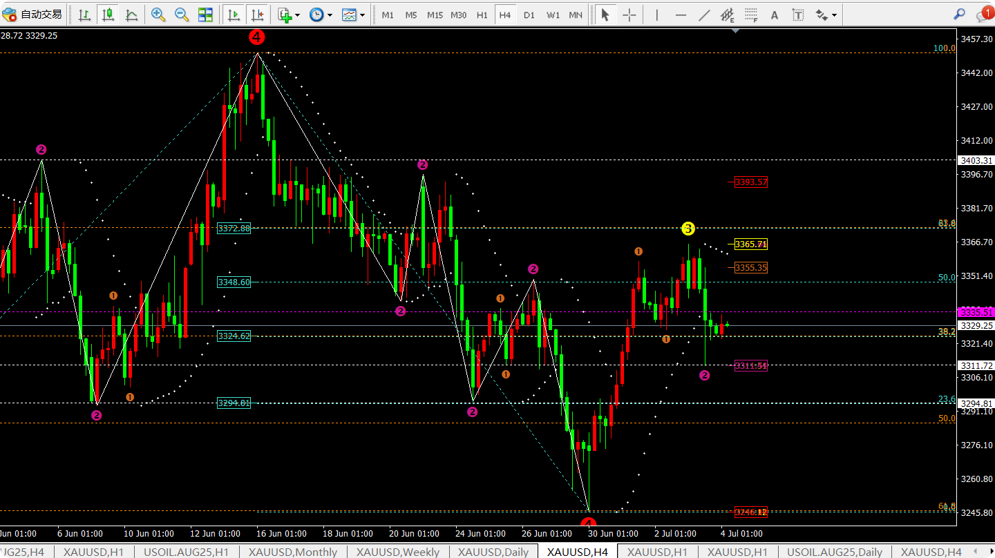Viewport: 995px width, 558px height.
Task: Click the 3348.60 price label
Action: [x=234, y=282]
